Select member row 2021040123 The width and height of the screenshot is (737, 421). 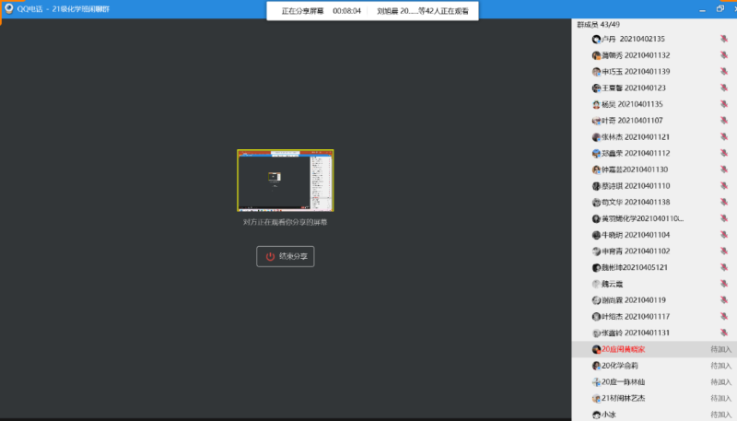654,88
